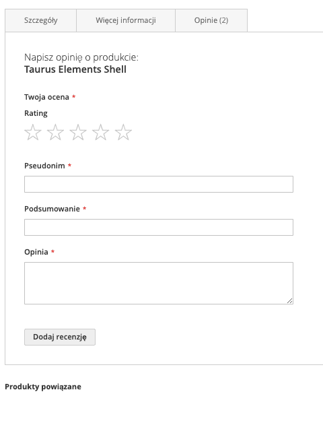Image resolution: width=323 pixels, height=423 pixels.
Task: Click the Produkty powiązane heading
Action: coord(43,387)
